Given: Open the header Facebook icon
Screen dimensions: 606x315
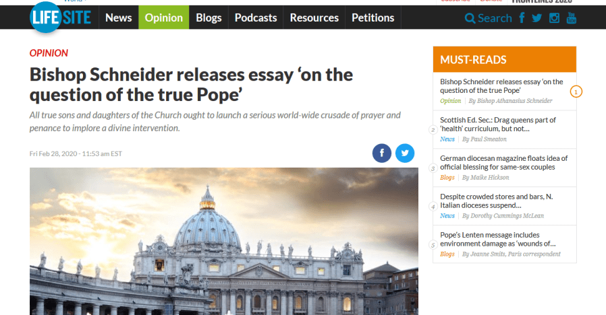Looking at the screenshot, I should (x=522, y=17).
